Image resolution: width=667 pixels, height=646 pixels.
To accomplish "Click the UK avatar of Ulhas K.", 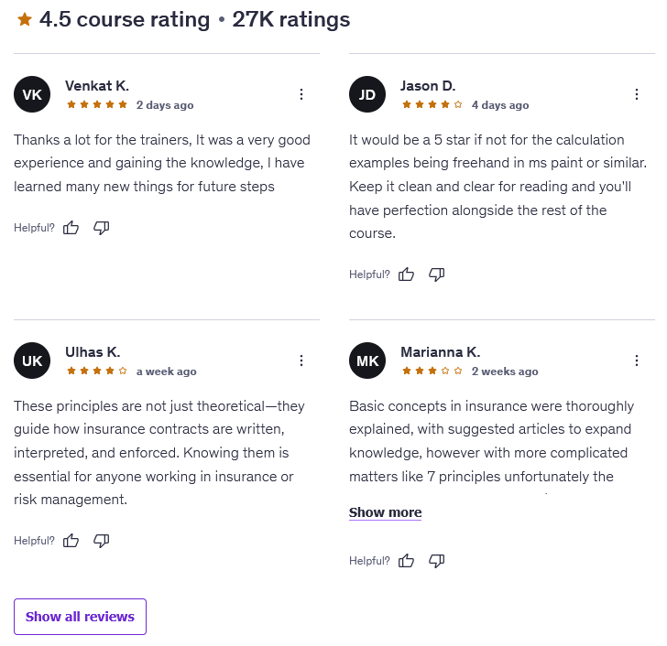I will click(32, 361).
